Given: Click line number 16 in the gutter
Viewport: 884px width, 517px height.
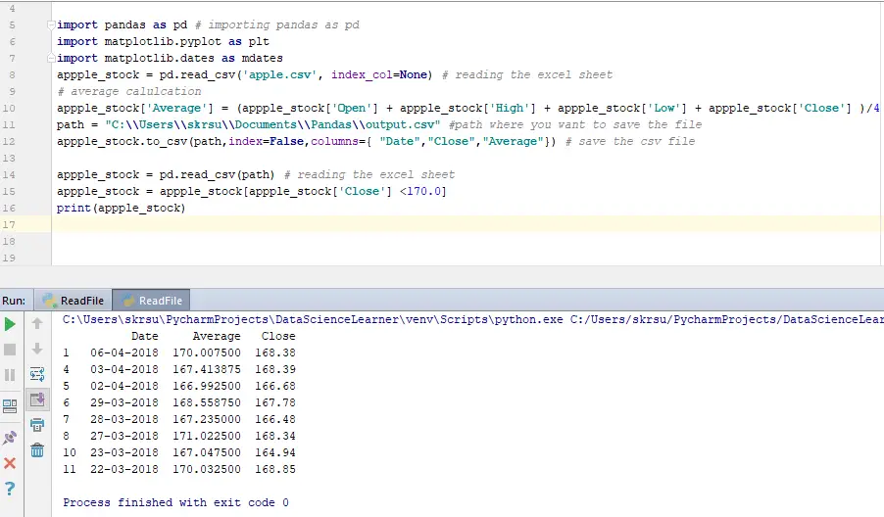Looking at the screenshot, I should click(9, 208).
